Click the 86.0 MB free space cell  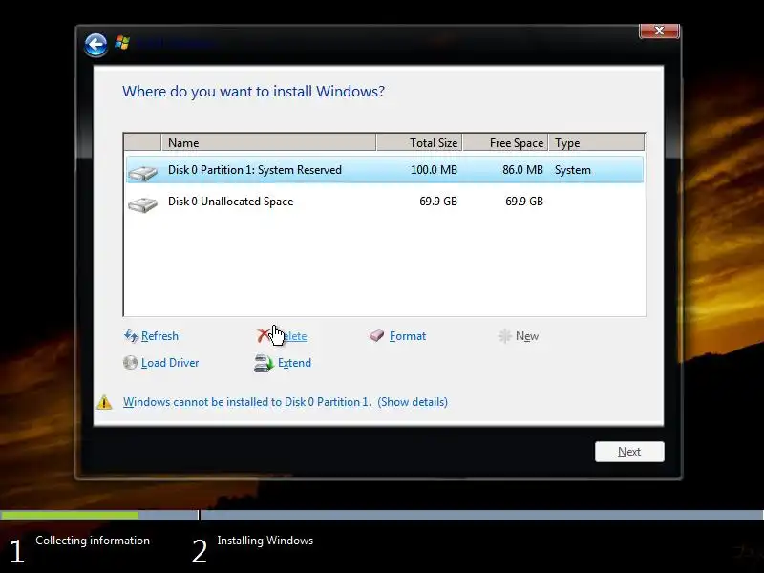tap(522, 170)
